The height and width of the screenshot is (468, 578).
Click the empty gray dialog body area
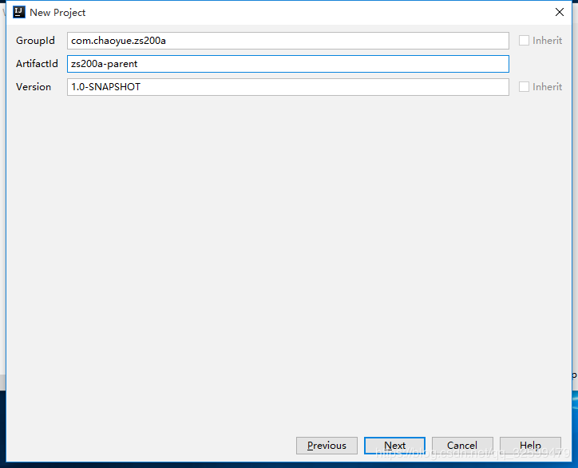click(289, 258)
